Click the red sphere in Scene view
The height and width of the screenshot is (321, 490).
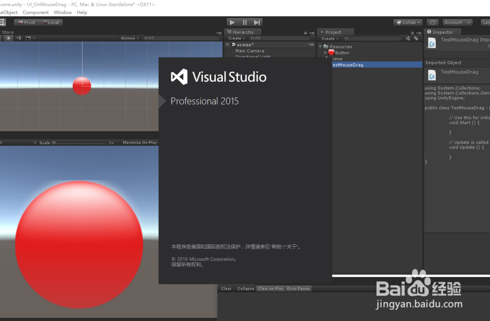(x=82, y=86)
